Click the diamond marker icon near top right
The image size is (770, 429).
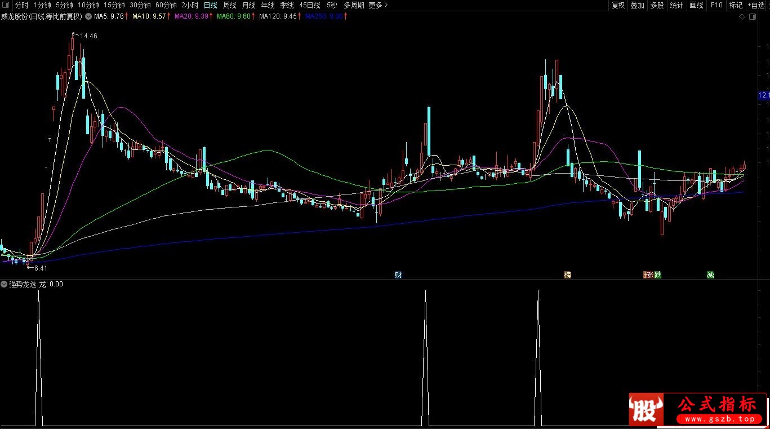point(742,18)
